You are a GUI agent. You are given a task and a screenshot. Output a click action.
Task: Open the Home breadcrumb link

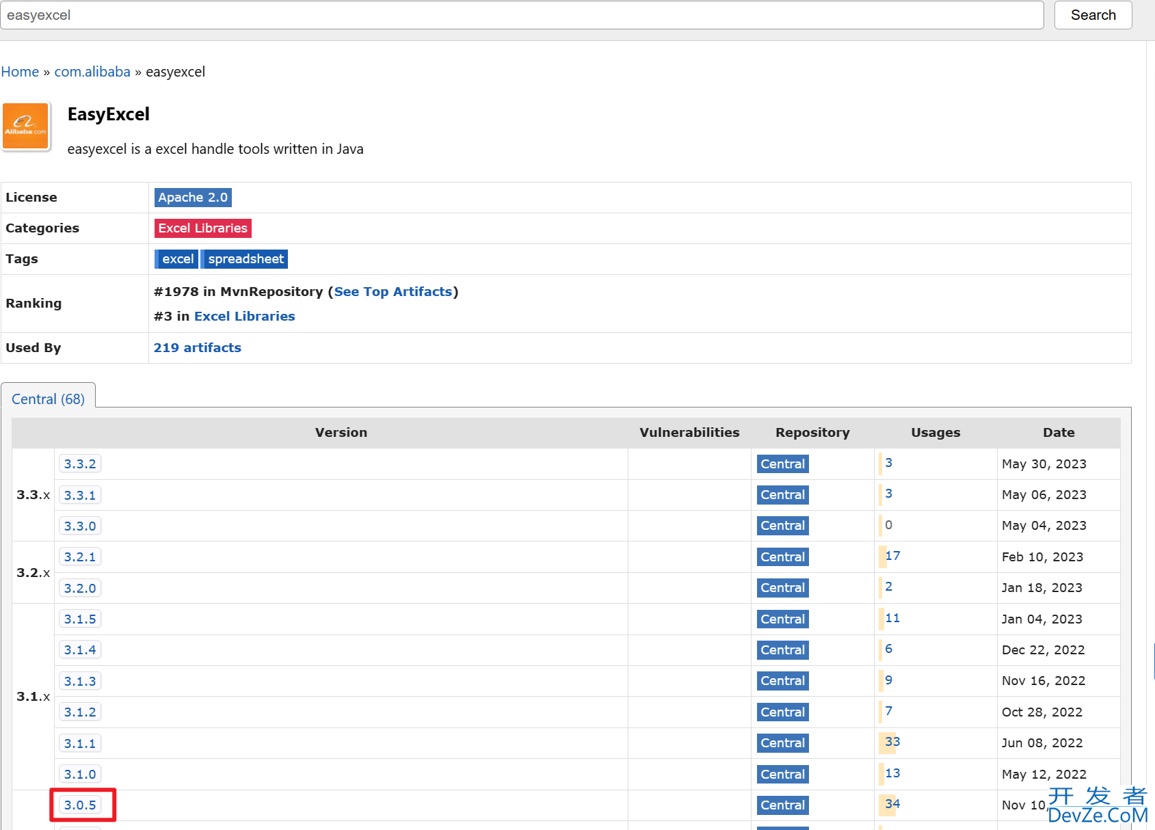pyautogui.click(x=20, y=72)
